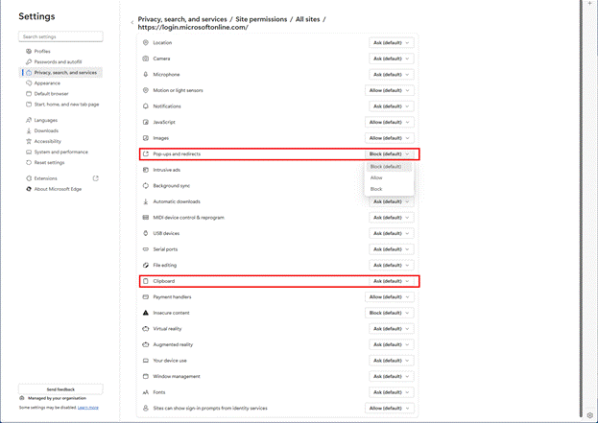
Task: Go to Passwords and autofill settings
Action: tap(58, 61)
